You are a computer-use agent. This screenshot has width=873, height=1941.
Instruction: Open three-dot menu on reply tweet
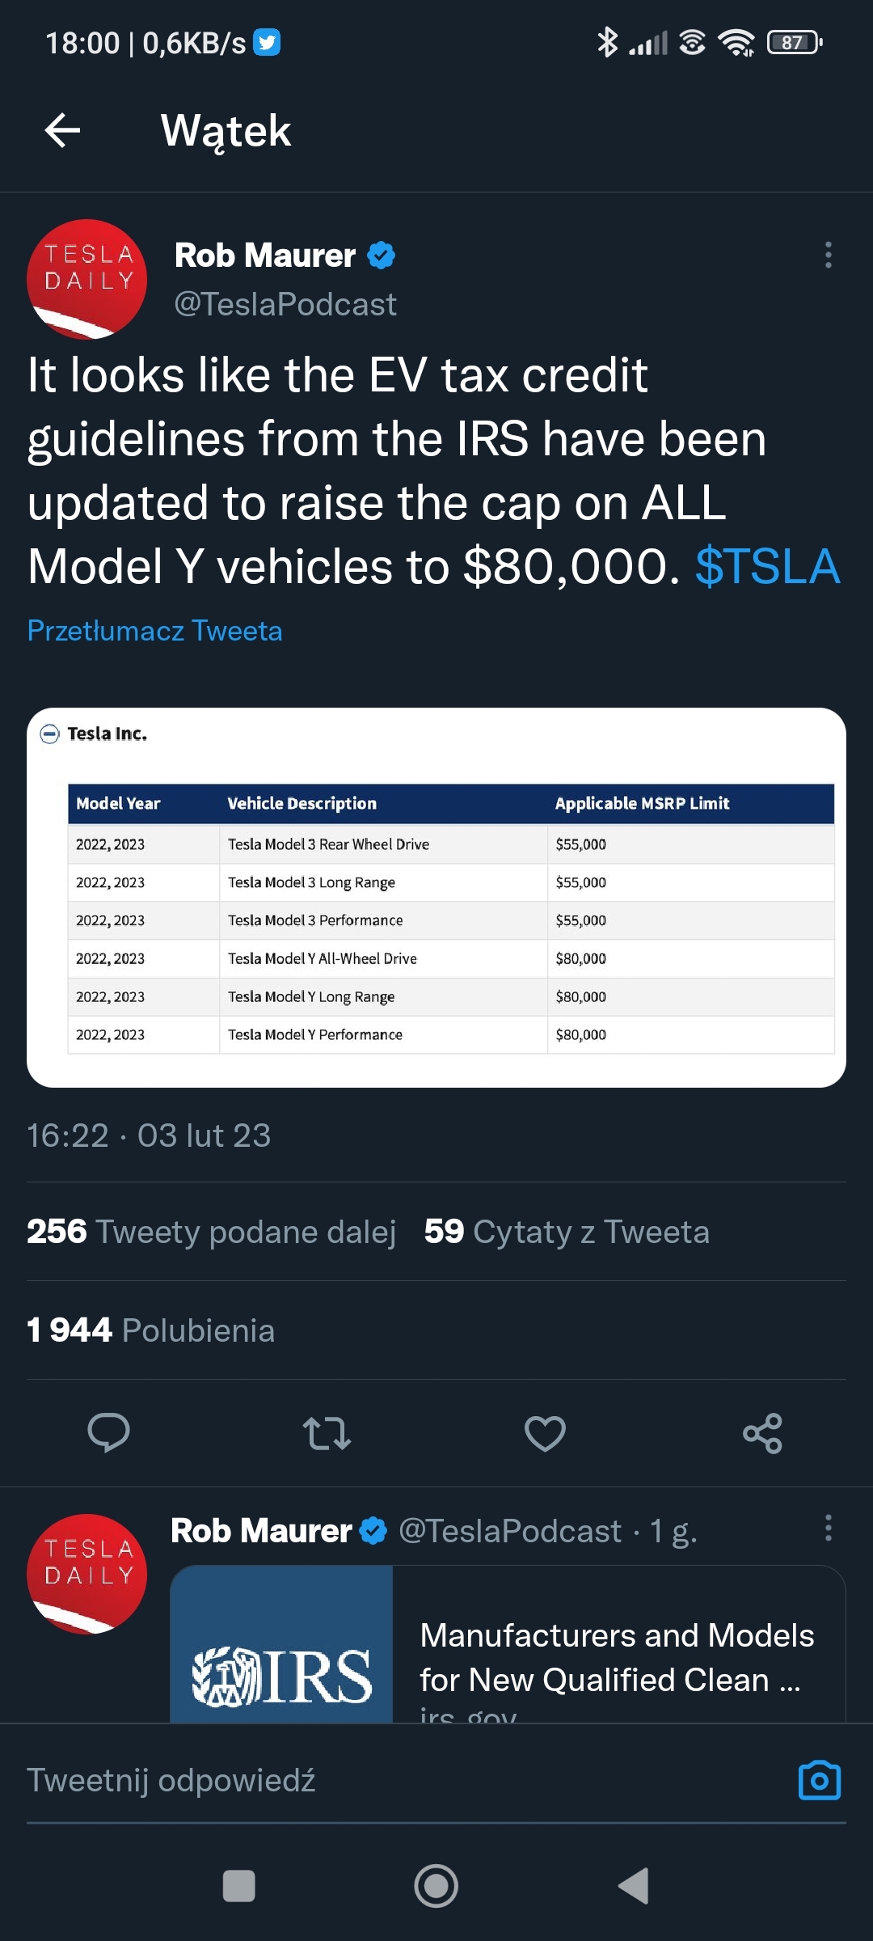828,1528
